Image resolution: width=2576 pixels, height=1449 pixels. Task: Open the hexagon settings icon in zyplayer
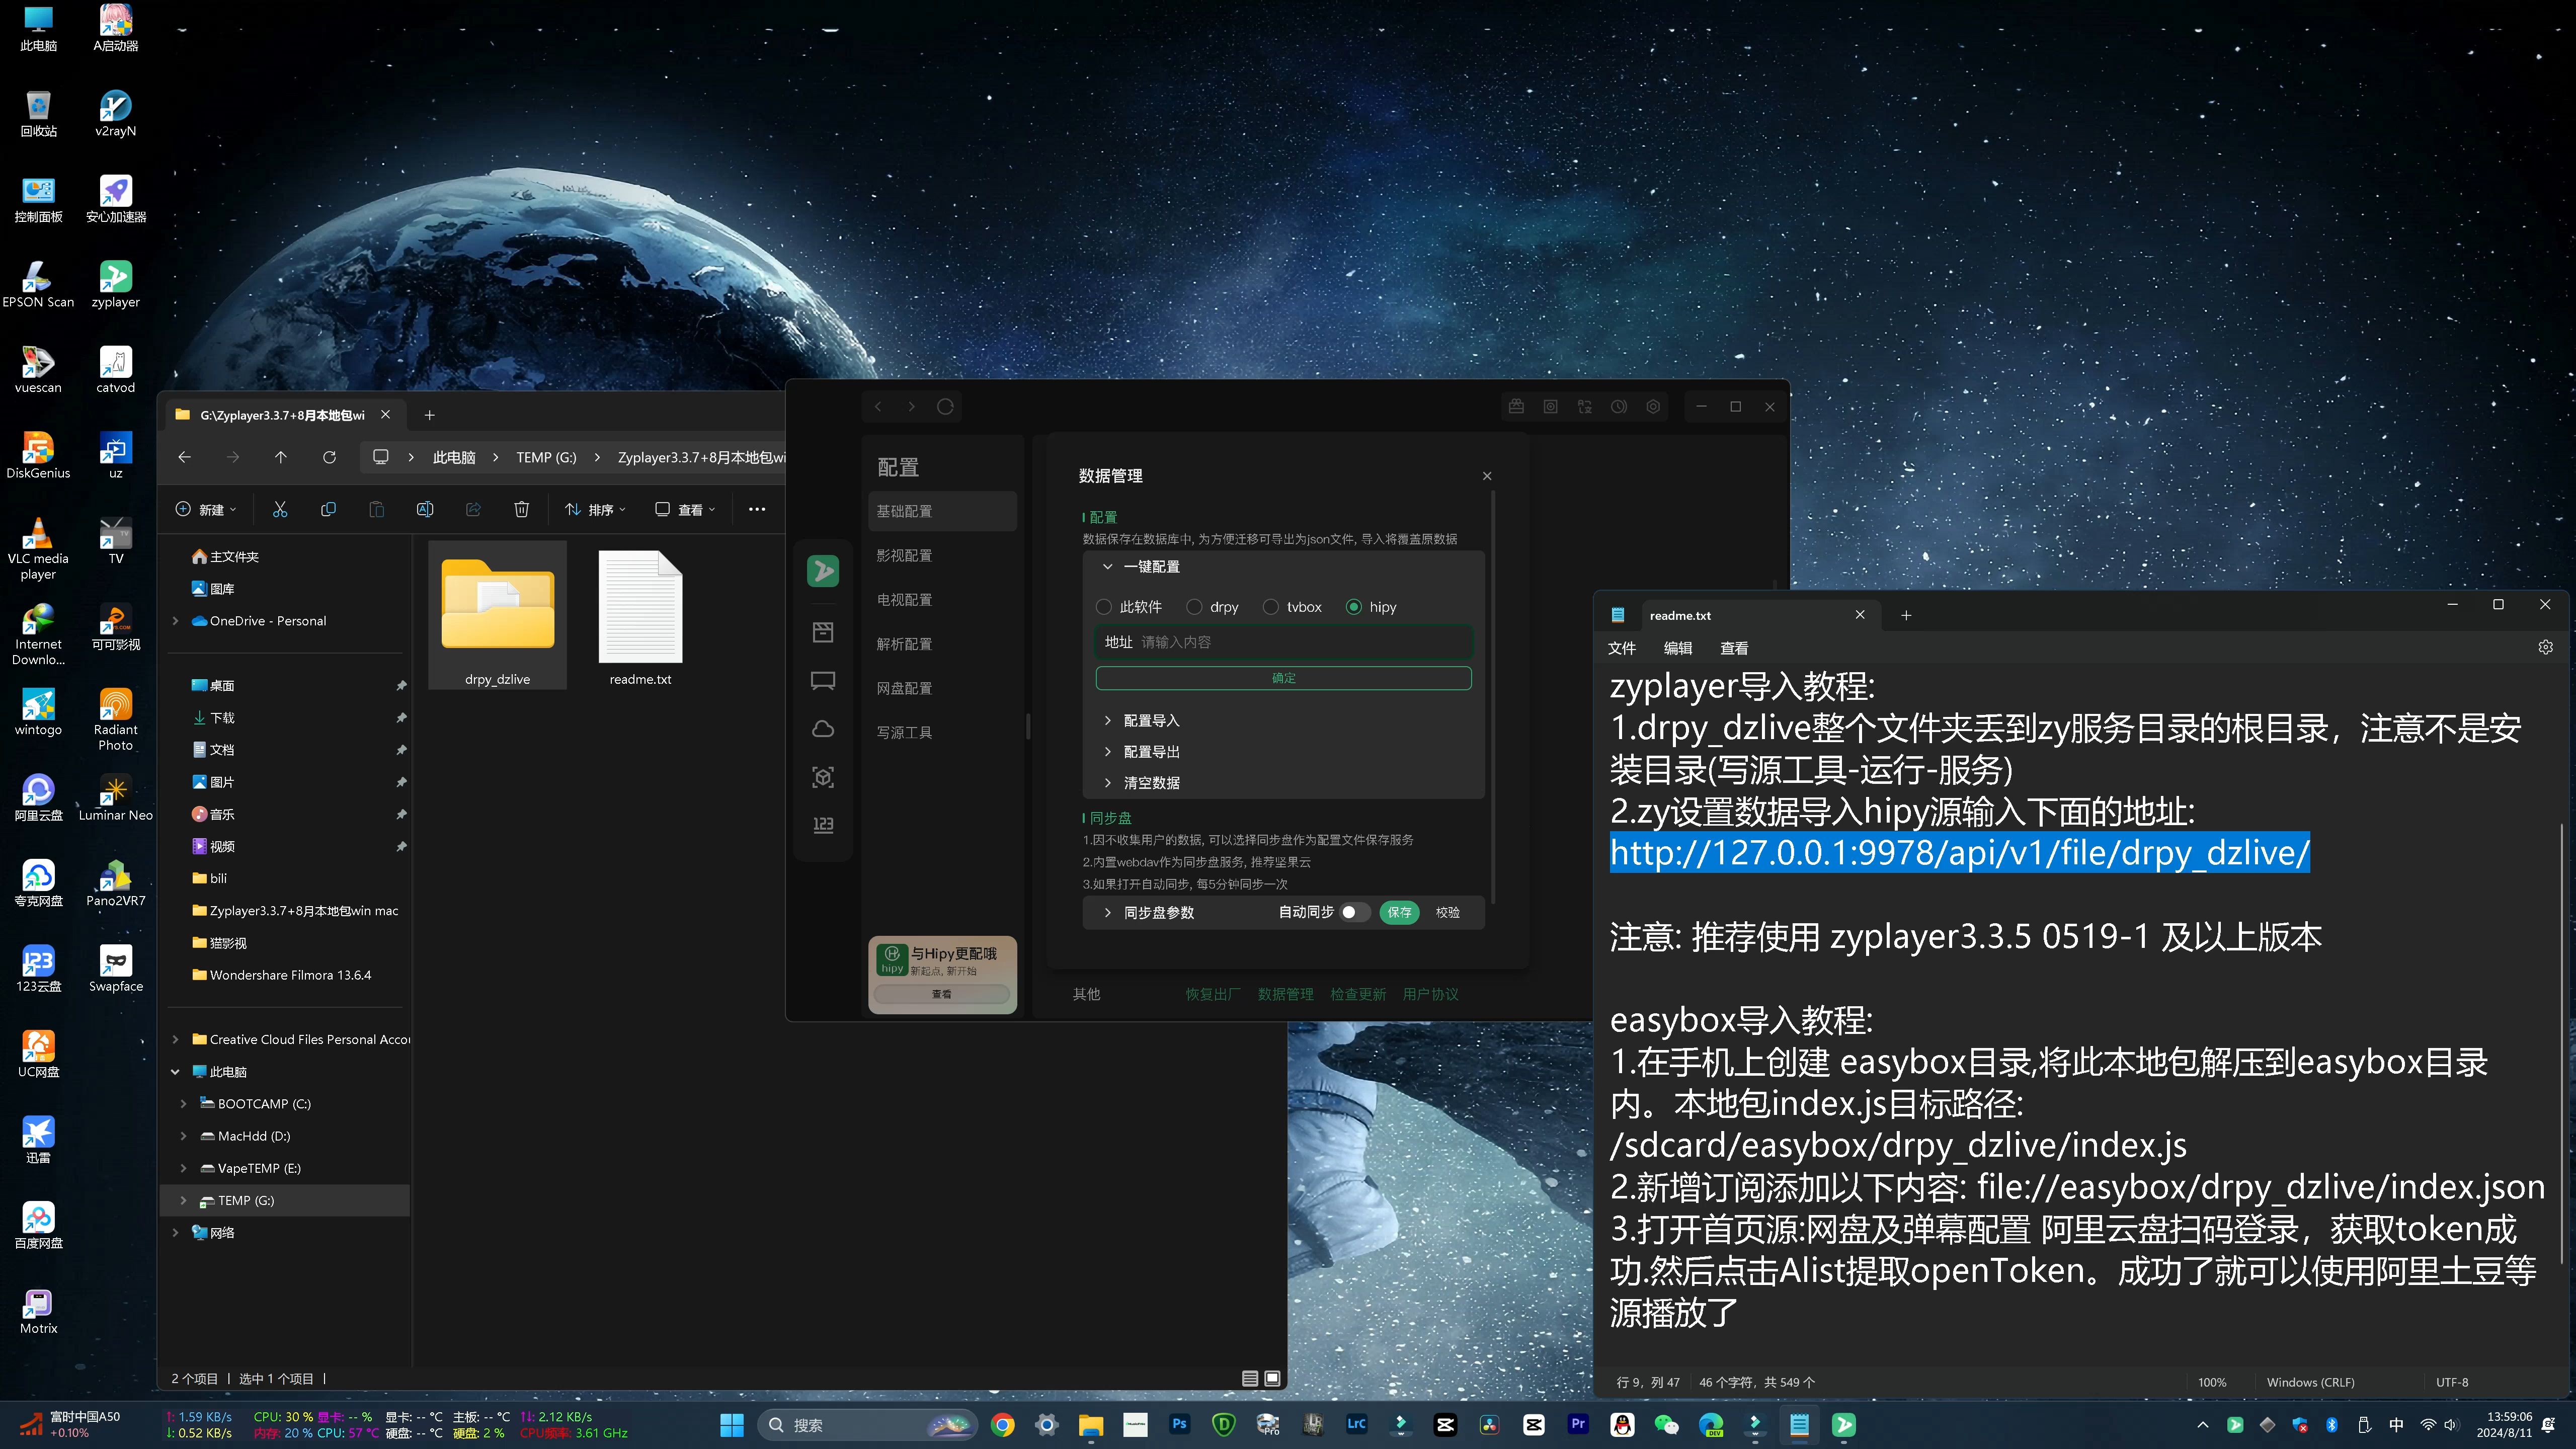pos(1653,407)
